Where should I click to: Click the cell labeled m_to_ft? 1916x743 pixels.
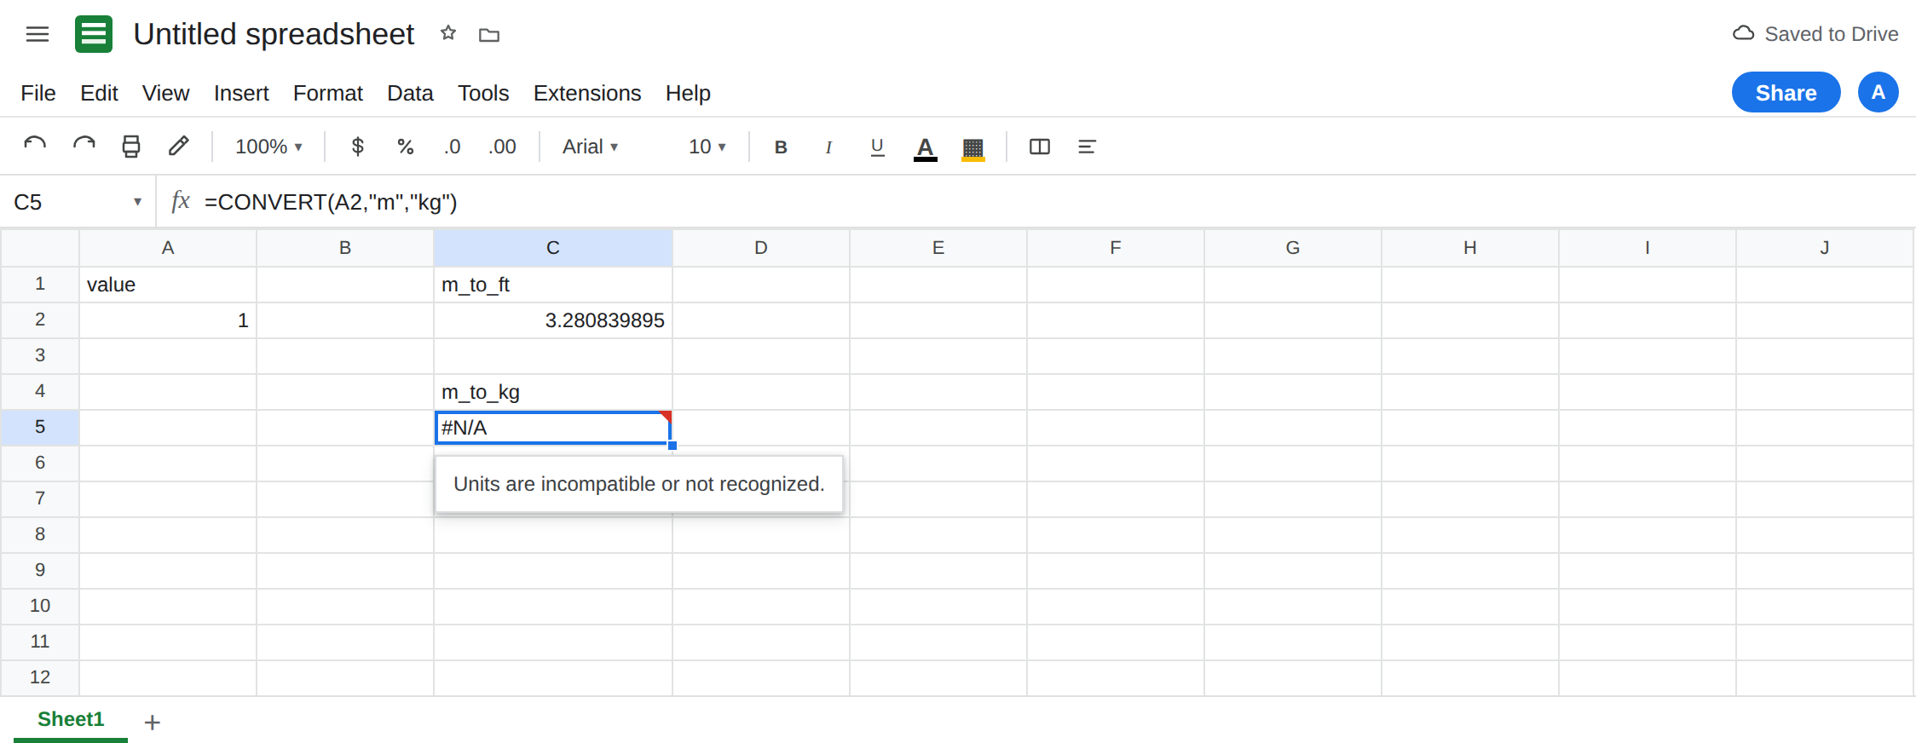553,285
